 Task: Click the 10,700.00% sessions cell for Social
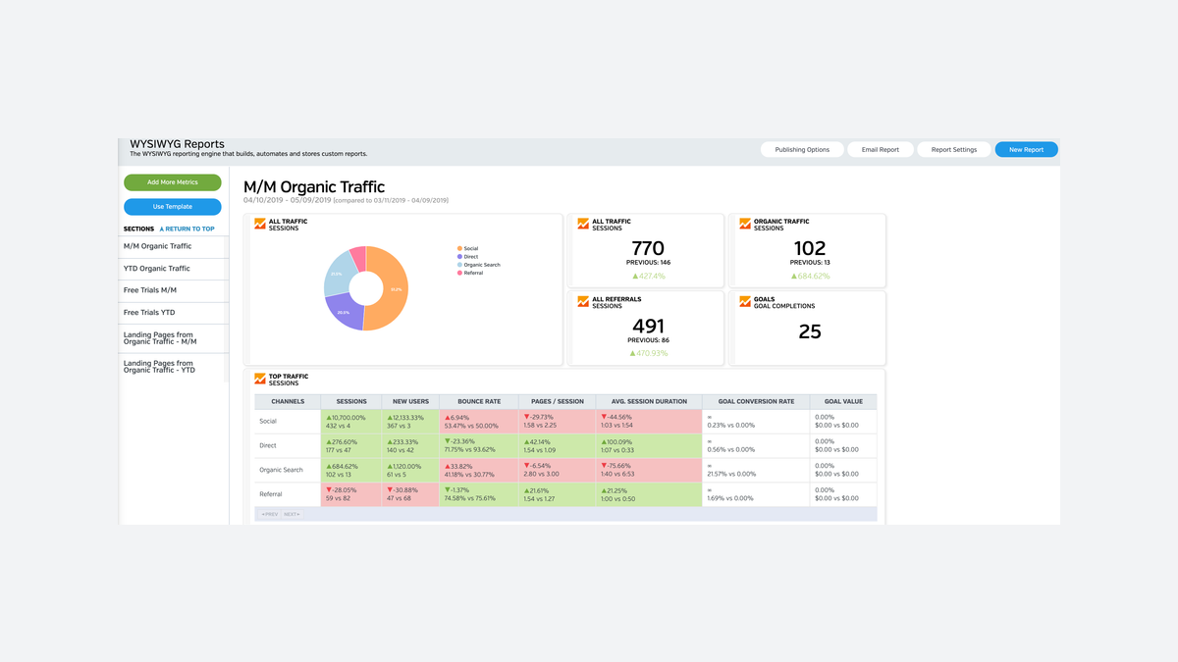click(351, 422)
